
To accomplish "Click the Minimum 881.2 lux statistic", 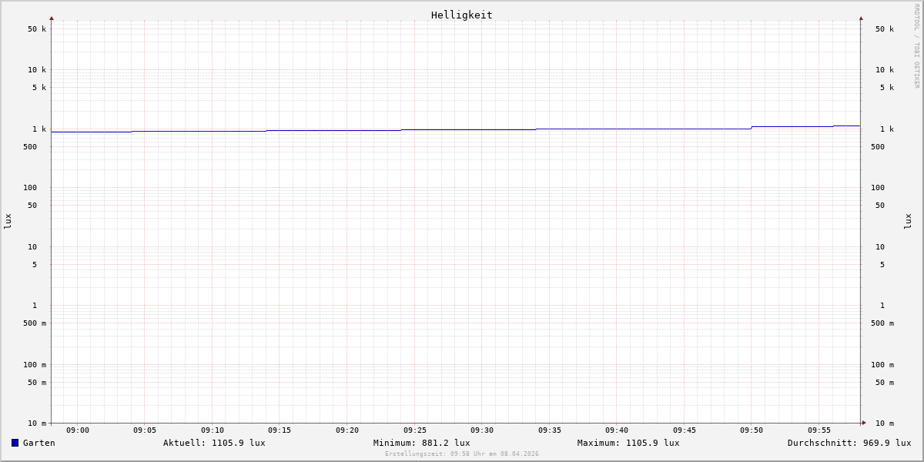I will click(x=421, y=443).
